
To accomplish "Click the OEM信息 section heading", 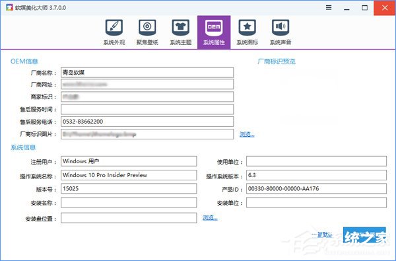I will pyautogui.click(x=24, y=61).
